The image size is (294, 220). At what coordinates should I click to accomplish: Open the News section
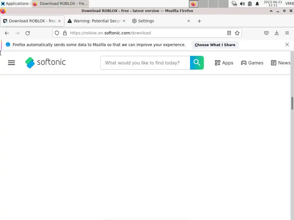tap(281, 63)
